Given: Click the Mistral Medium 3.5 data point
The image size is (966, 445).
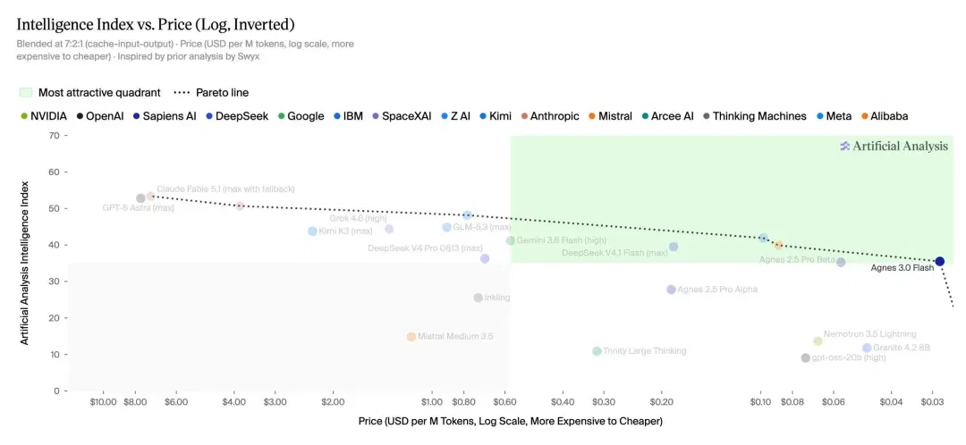Looking at the screenshot, I should coord(411,337).
